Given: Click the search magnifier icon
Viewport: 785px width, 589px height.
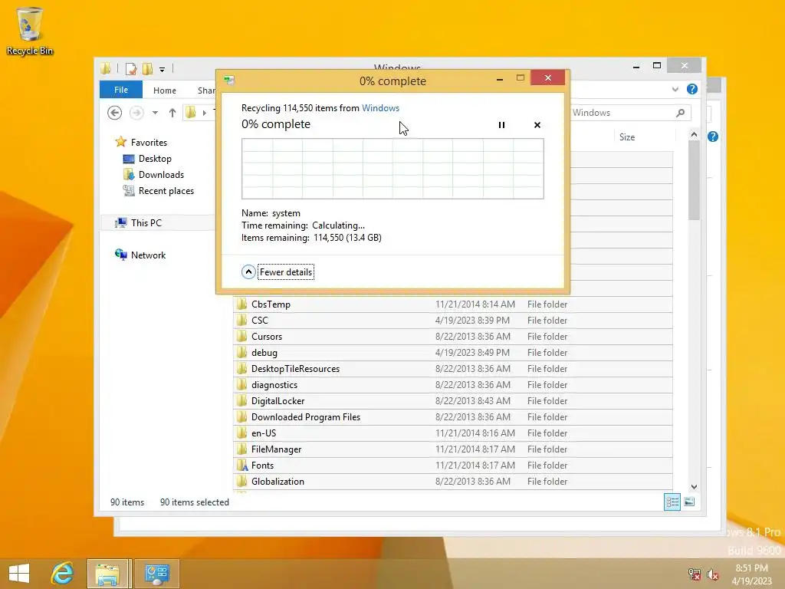Looking at the screenshot, I should (x=681, y=113).
